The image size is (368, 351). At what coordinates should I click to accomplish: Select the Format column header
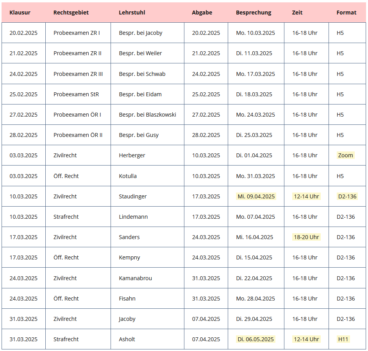(347, 13)
